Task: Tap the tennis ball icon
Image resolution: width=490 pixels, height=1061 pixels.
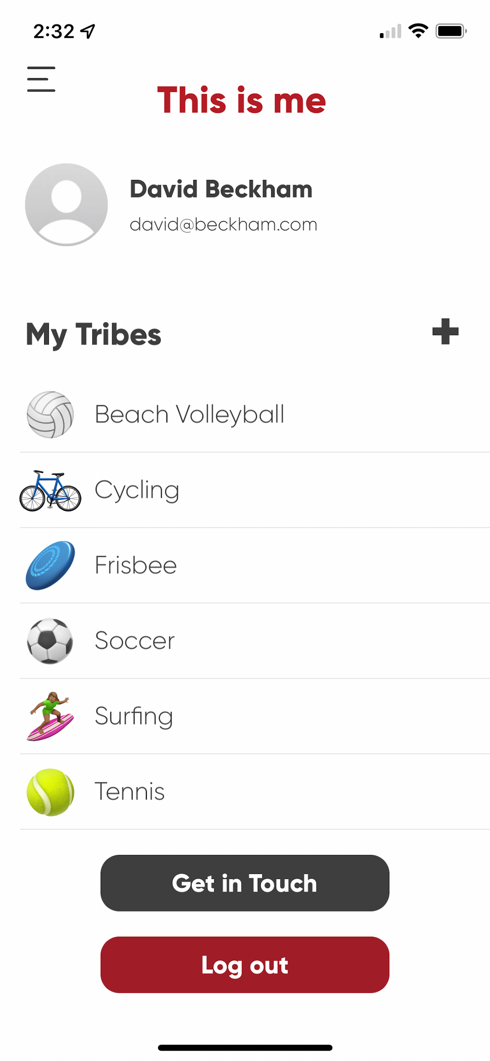Action: [50, 792]
